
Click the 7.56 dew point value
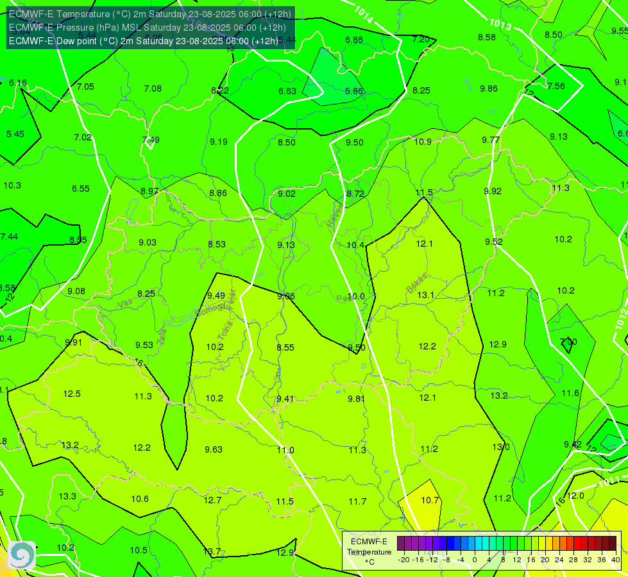(556, 86)
